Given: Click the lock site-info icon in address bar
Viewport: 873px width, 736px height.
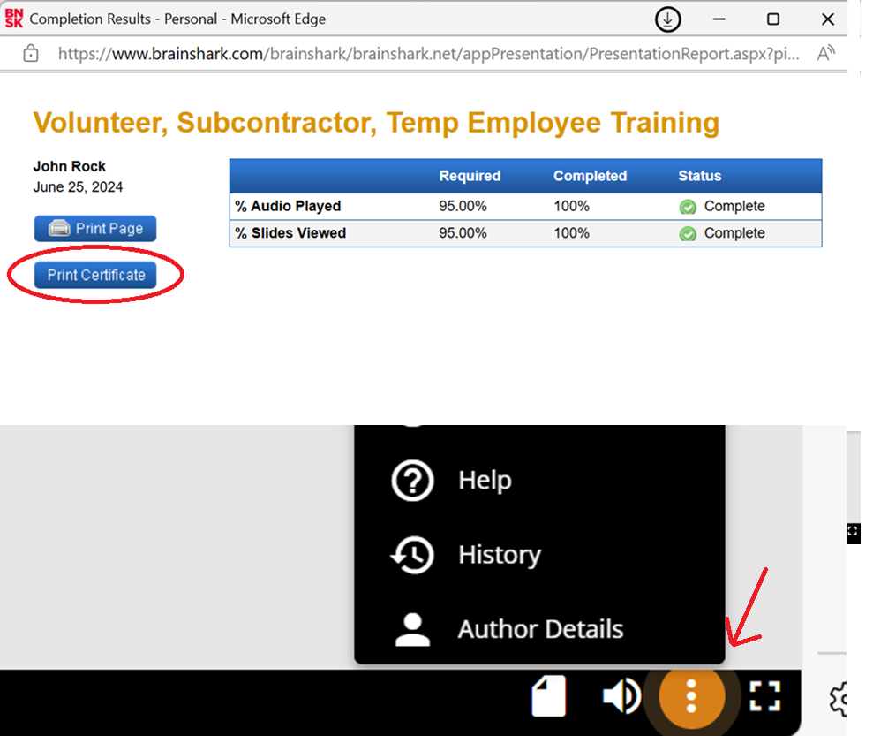Looking at the screenshot, I should [31, 54].
